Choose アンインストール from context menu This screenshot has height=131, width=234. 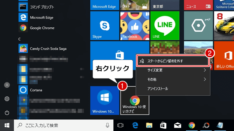(x=173, y=89)
